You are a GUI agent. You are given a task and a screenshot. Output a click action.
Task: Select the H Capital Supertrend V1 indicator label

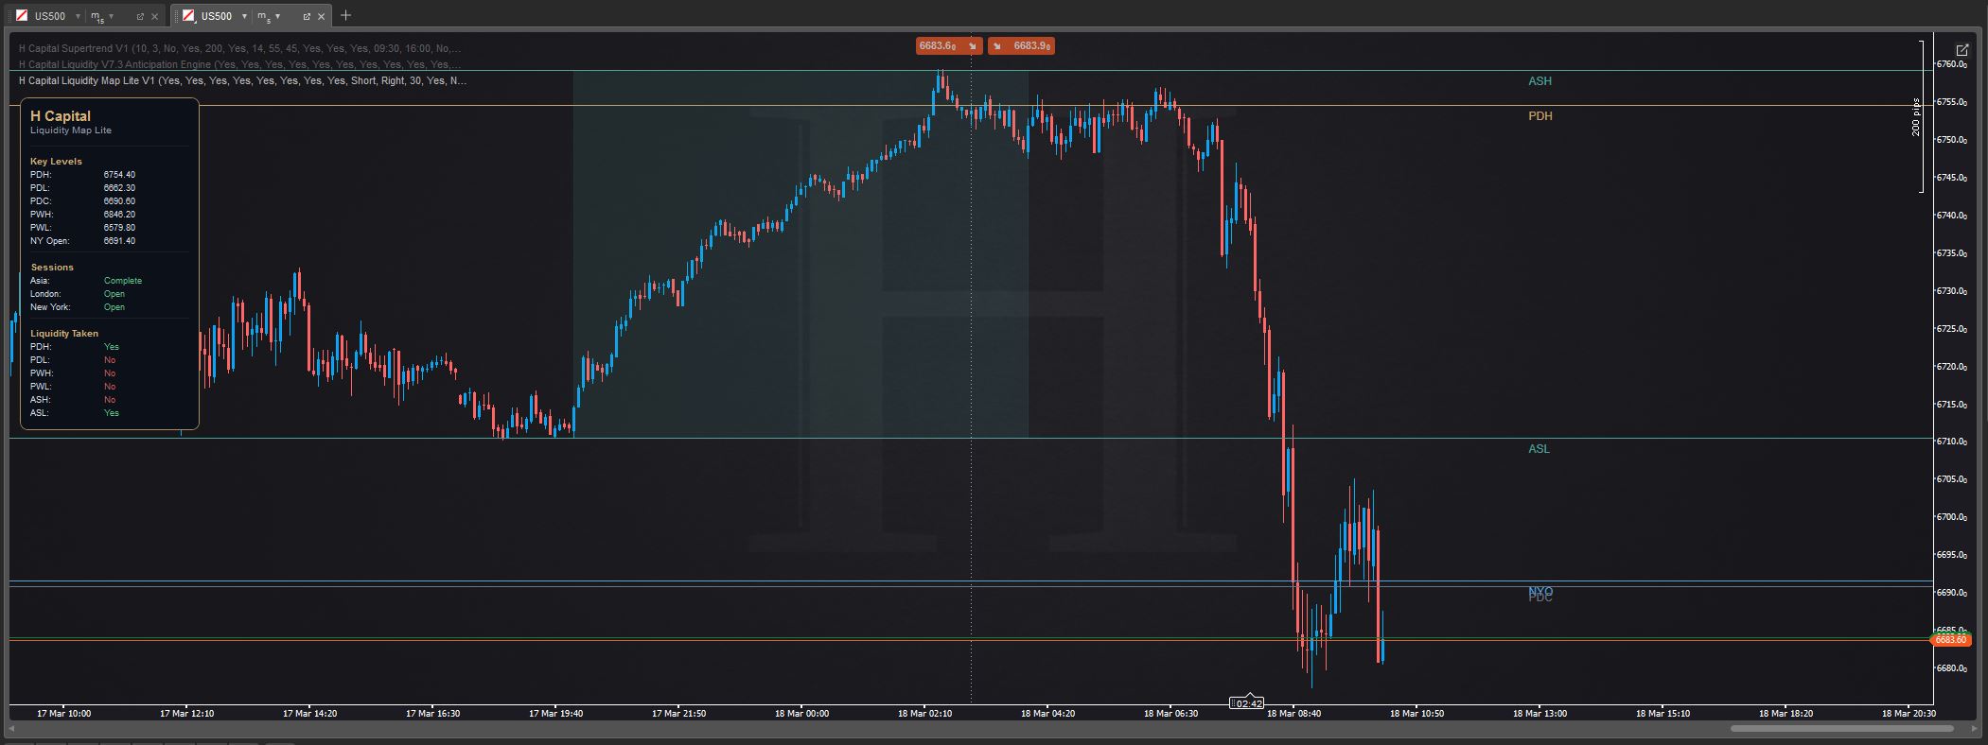click(239, 48)
